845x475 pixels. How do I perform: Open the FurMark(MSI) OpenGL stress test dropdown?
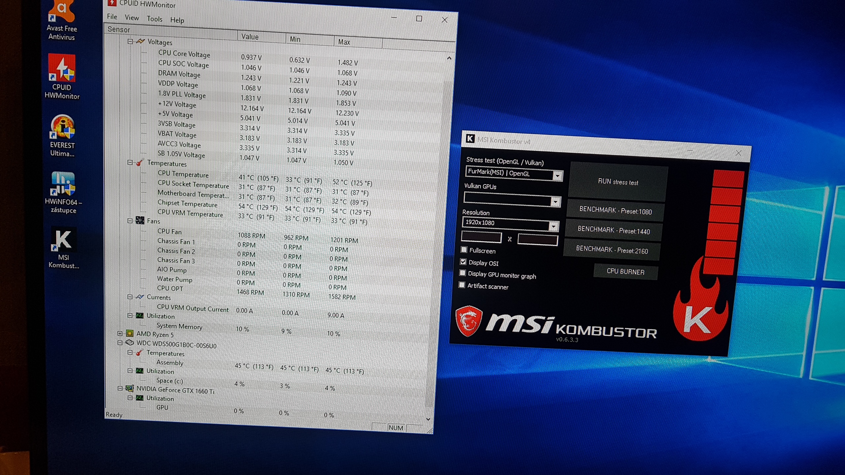(x=558, y=176)
